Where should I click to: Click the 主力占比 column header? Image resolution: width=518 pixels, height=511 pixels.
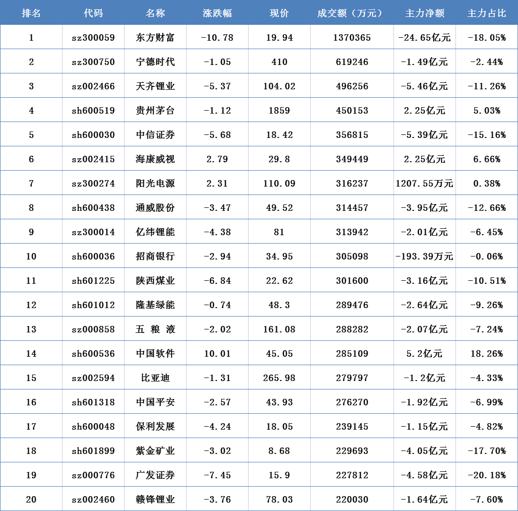pyautogui.click(x=487, y=13)
